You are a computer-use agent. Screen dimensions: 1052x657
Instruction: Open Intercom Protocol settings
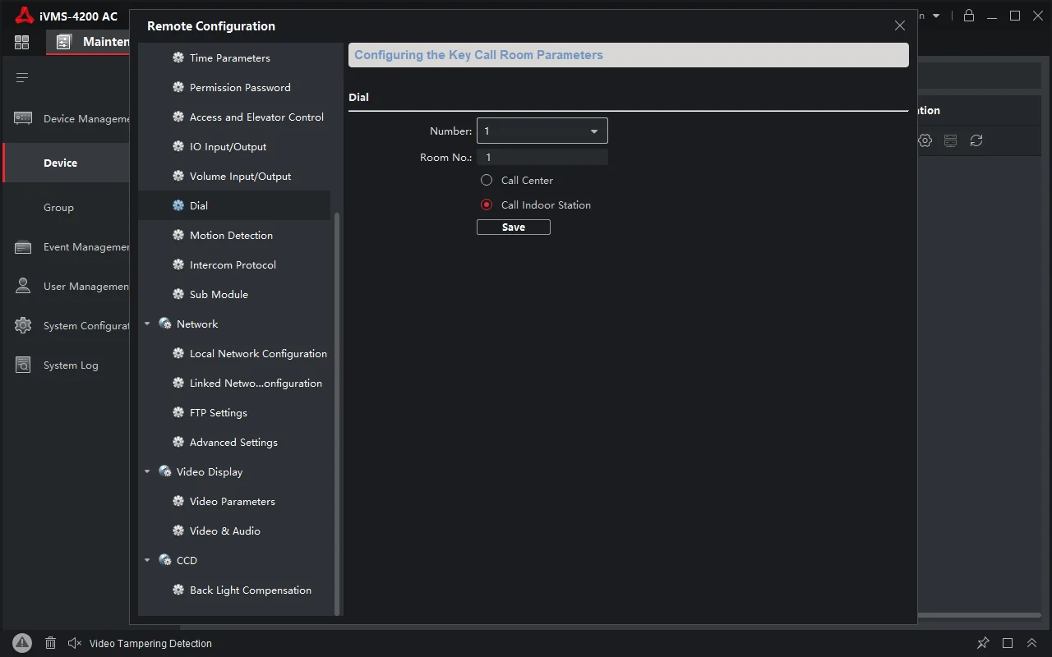coord(234,264)
